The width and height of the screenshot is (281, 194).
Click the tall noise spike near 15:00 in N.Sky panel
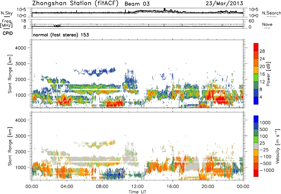[x=164, y=10]
